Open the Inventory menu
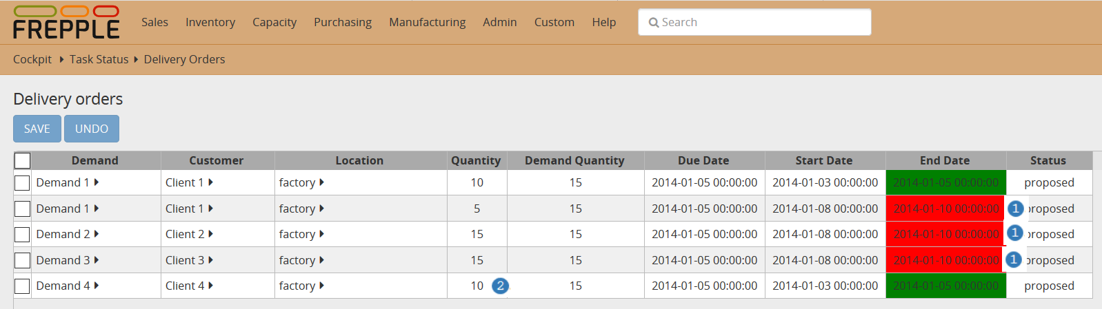The width and height of the screenshot is (1102, 309). point(210,22)
